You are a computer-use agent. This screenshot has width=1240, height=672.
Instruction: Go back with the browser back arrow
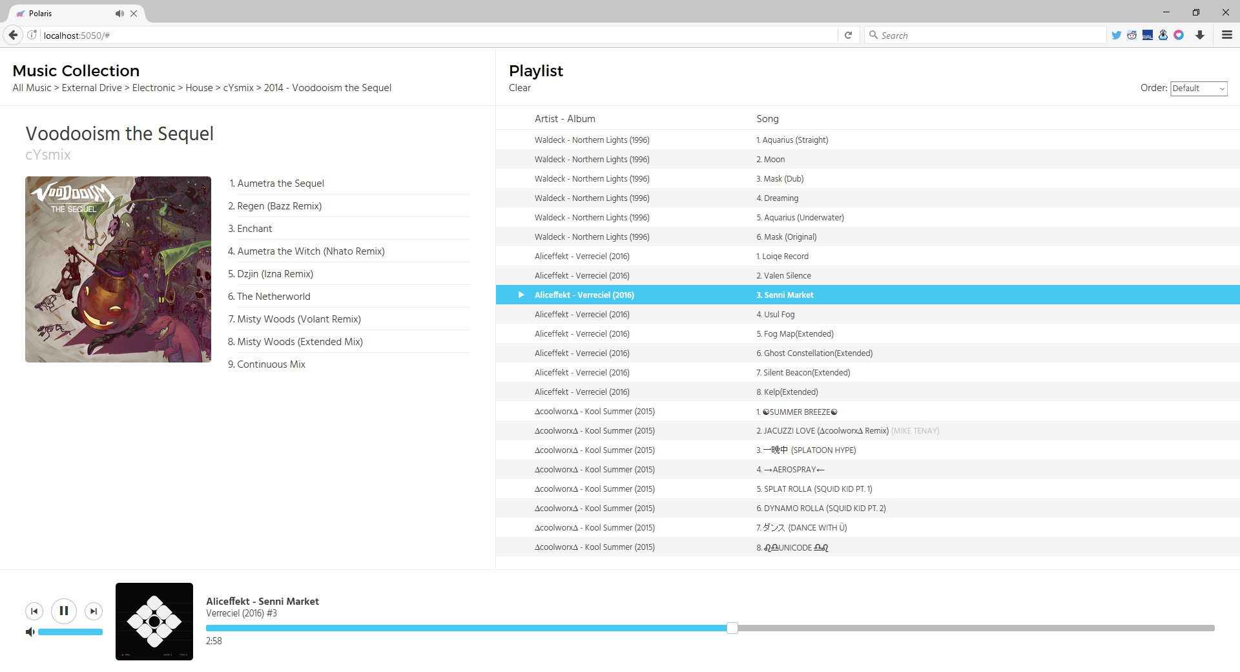[x=13, y=35]
